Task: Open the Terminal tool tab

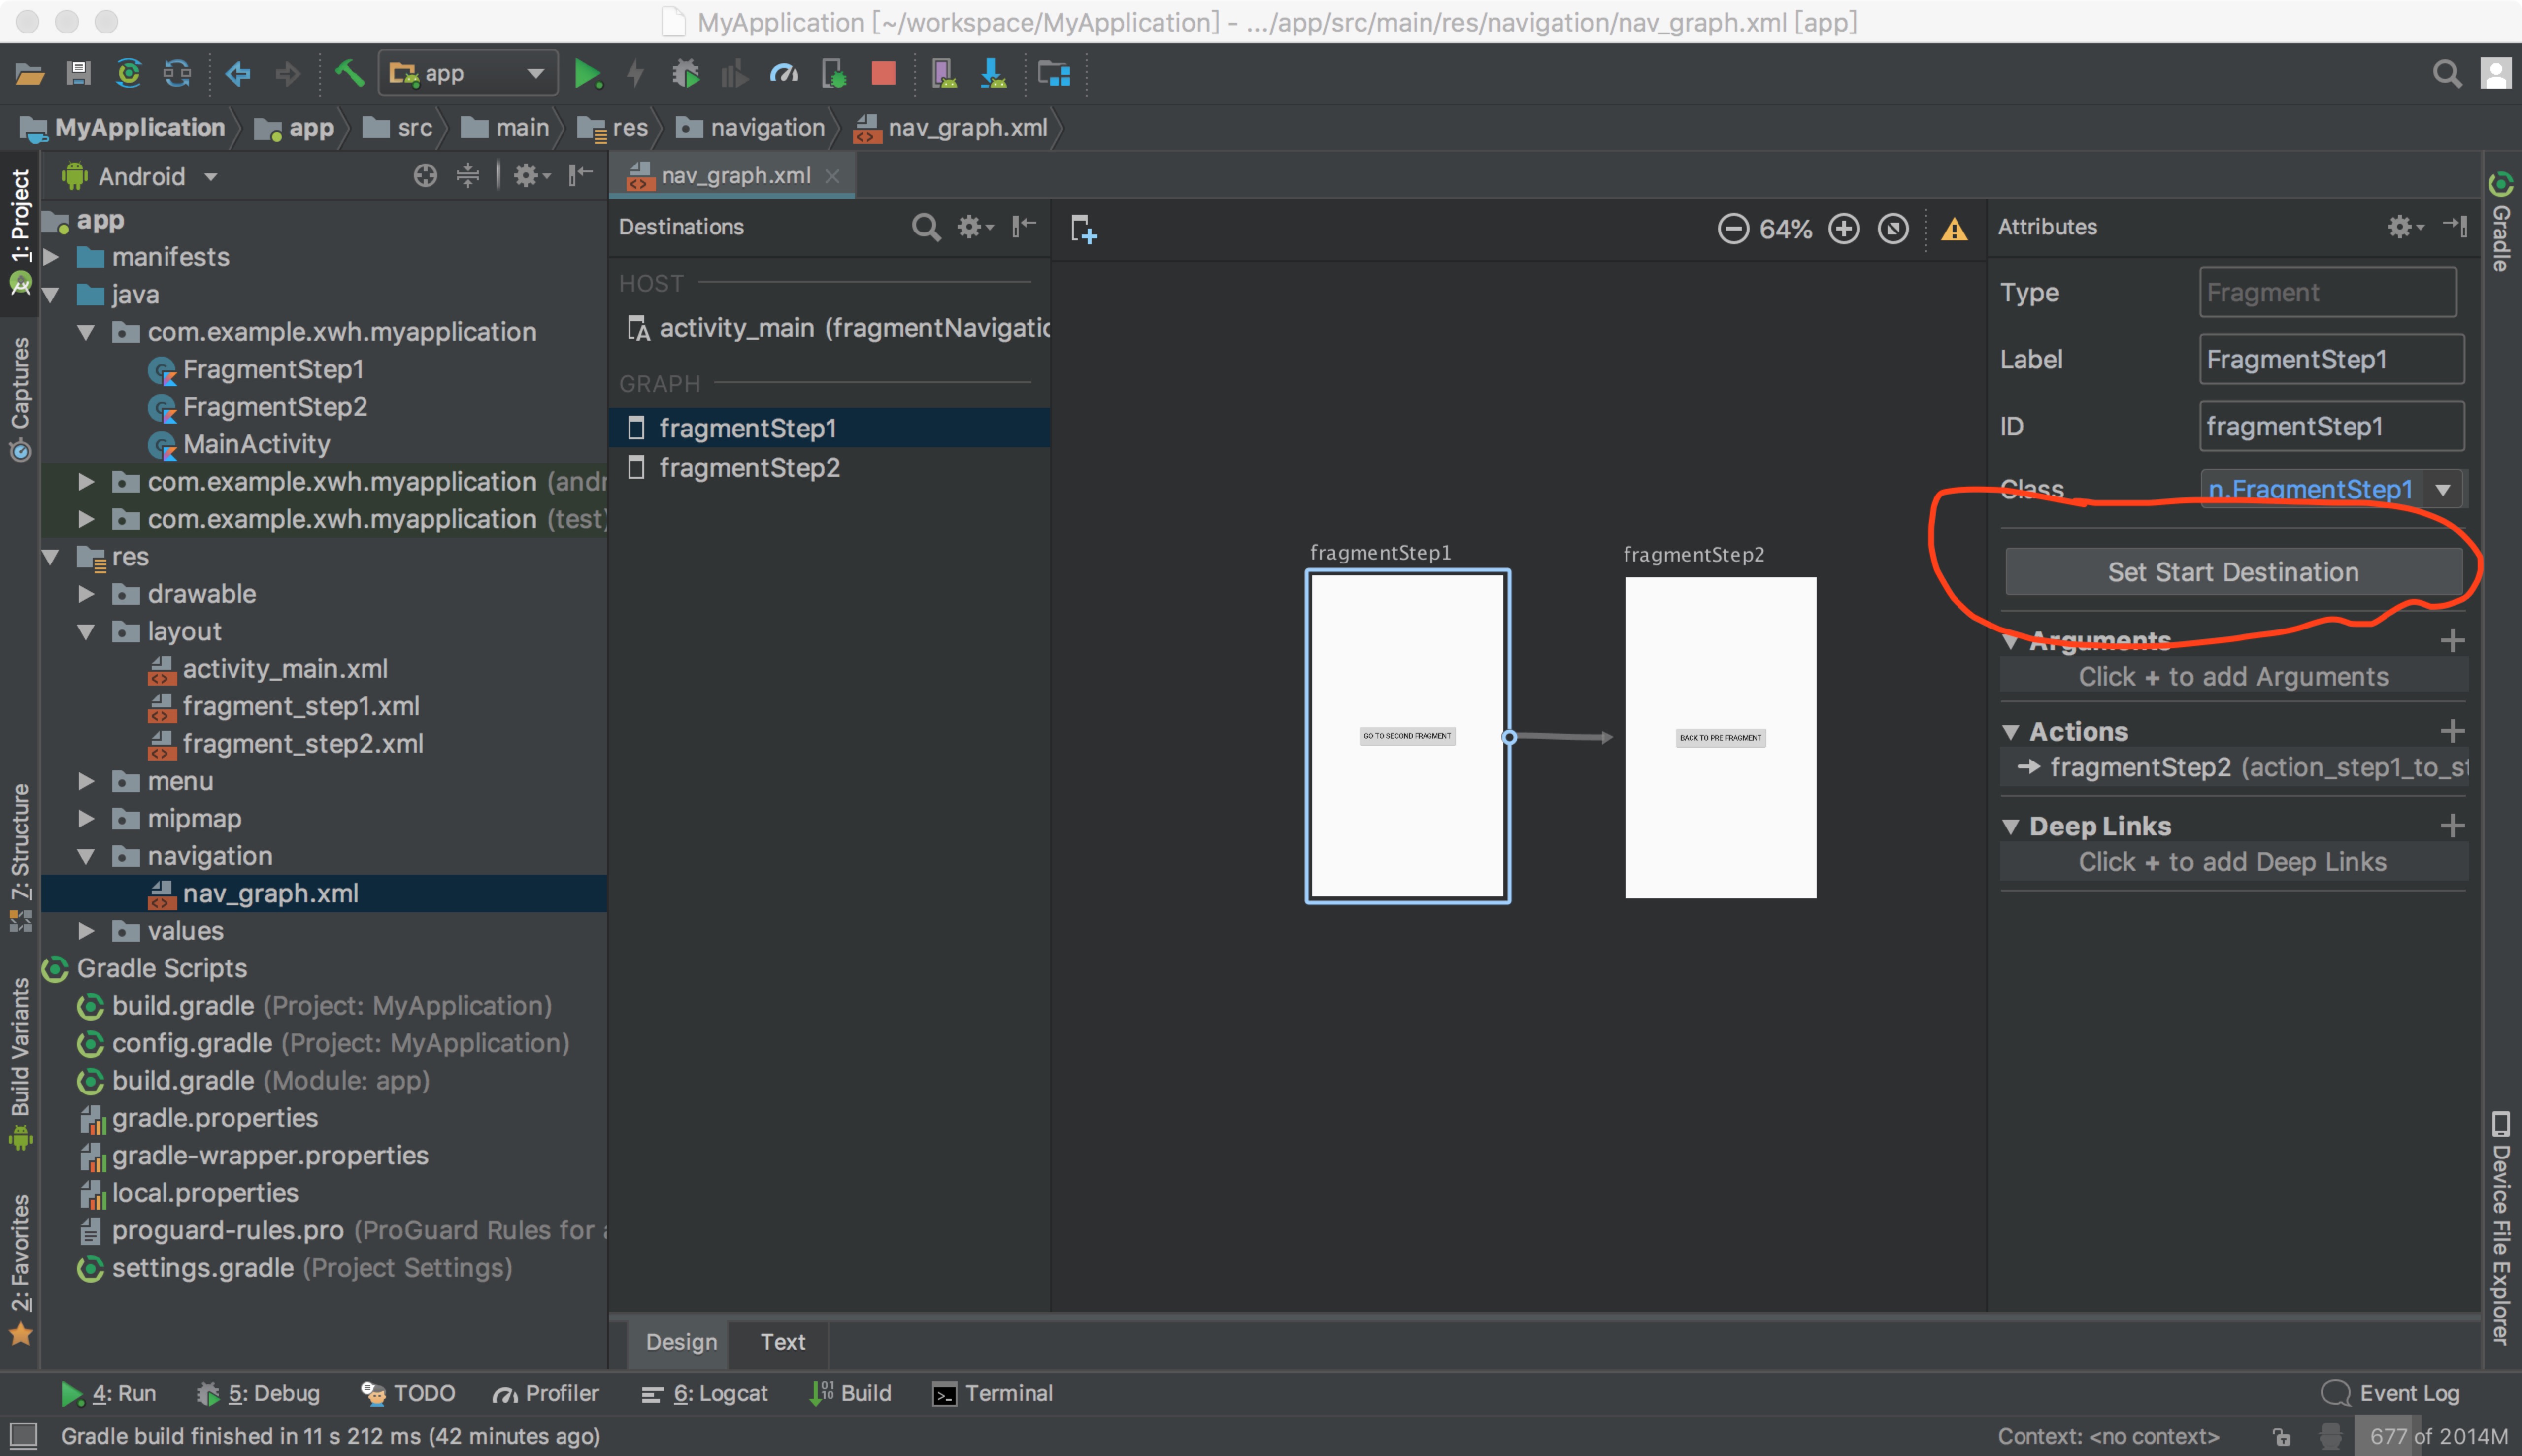Action: coord(992,1393)
